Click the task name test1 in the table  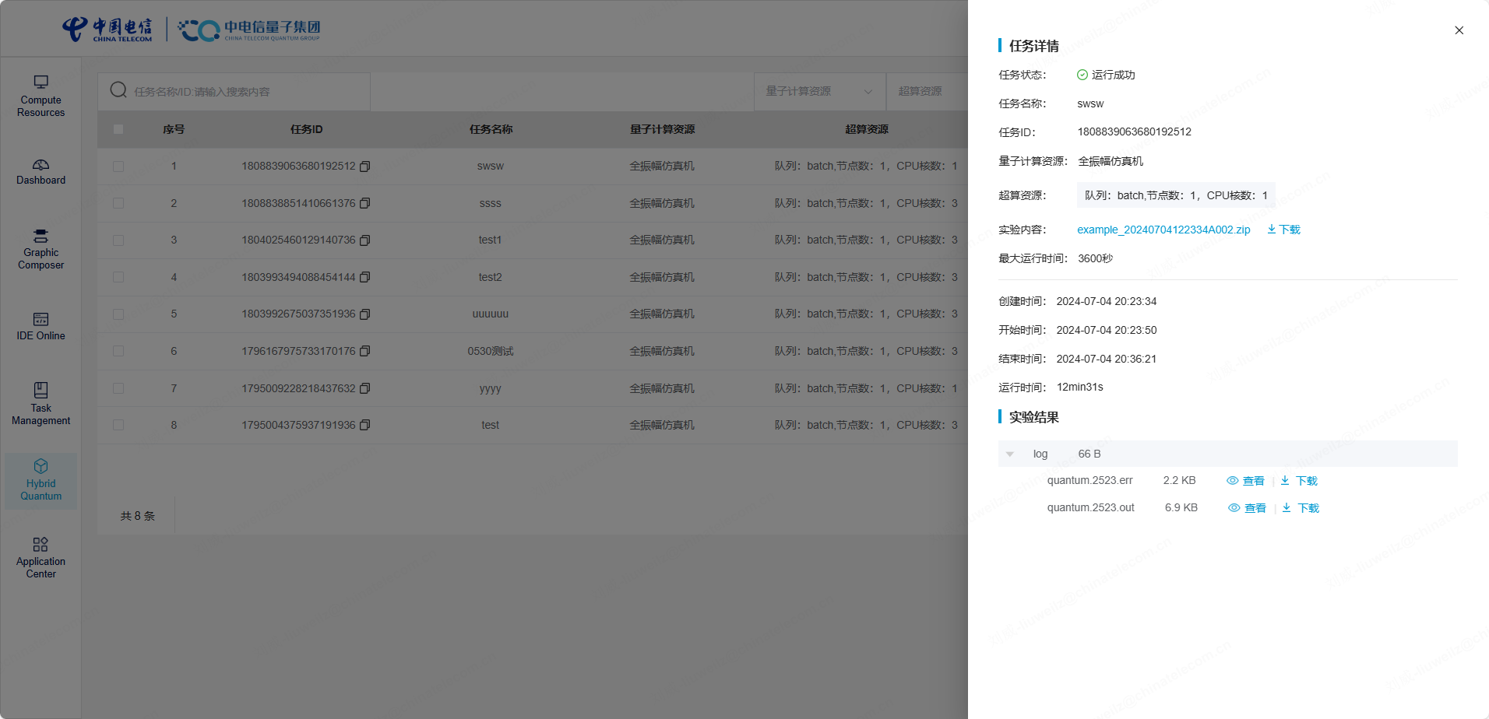[491, 240]
